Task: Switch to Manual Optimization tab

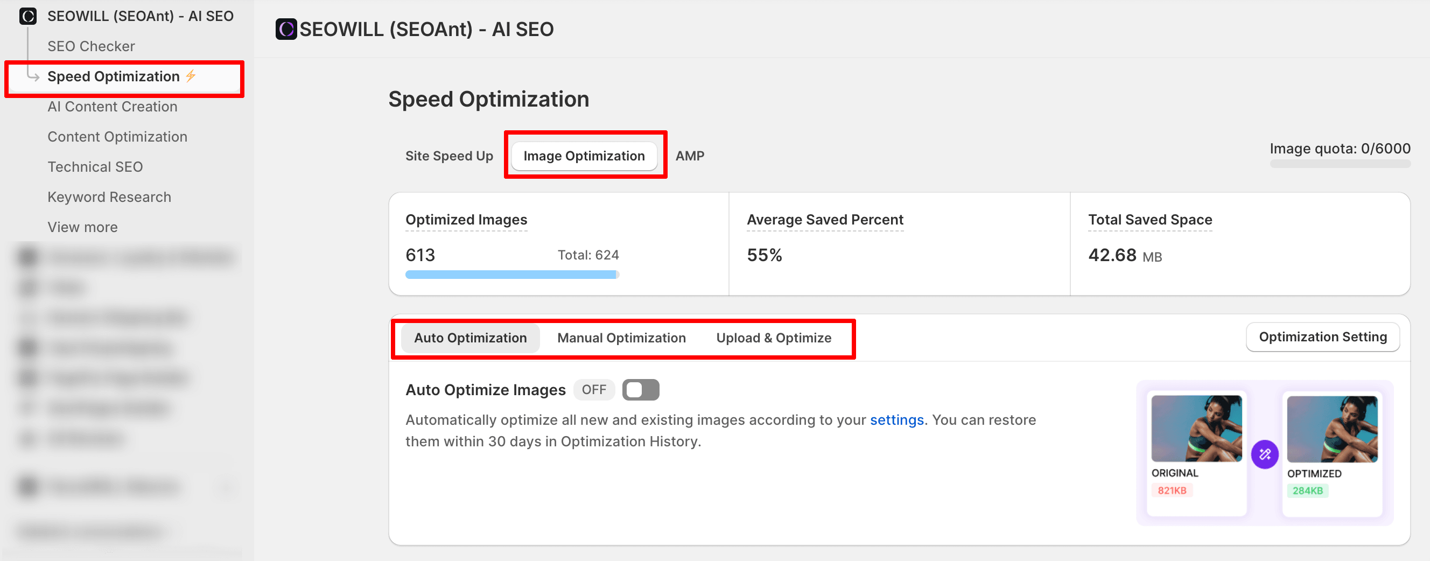Action: coord(621,338)
